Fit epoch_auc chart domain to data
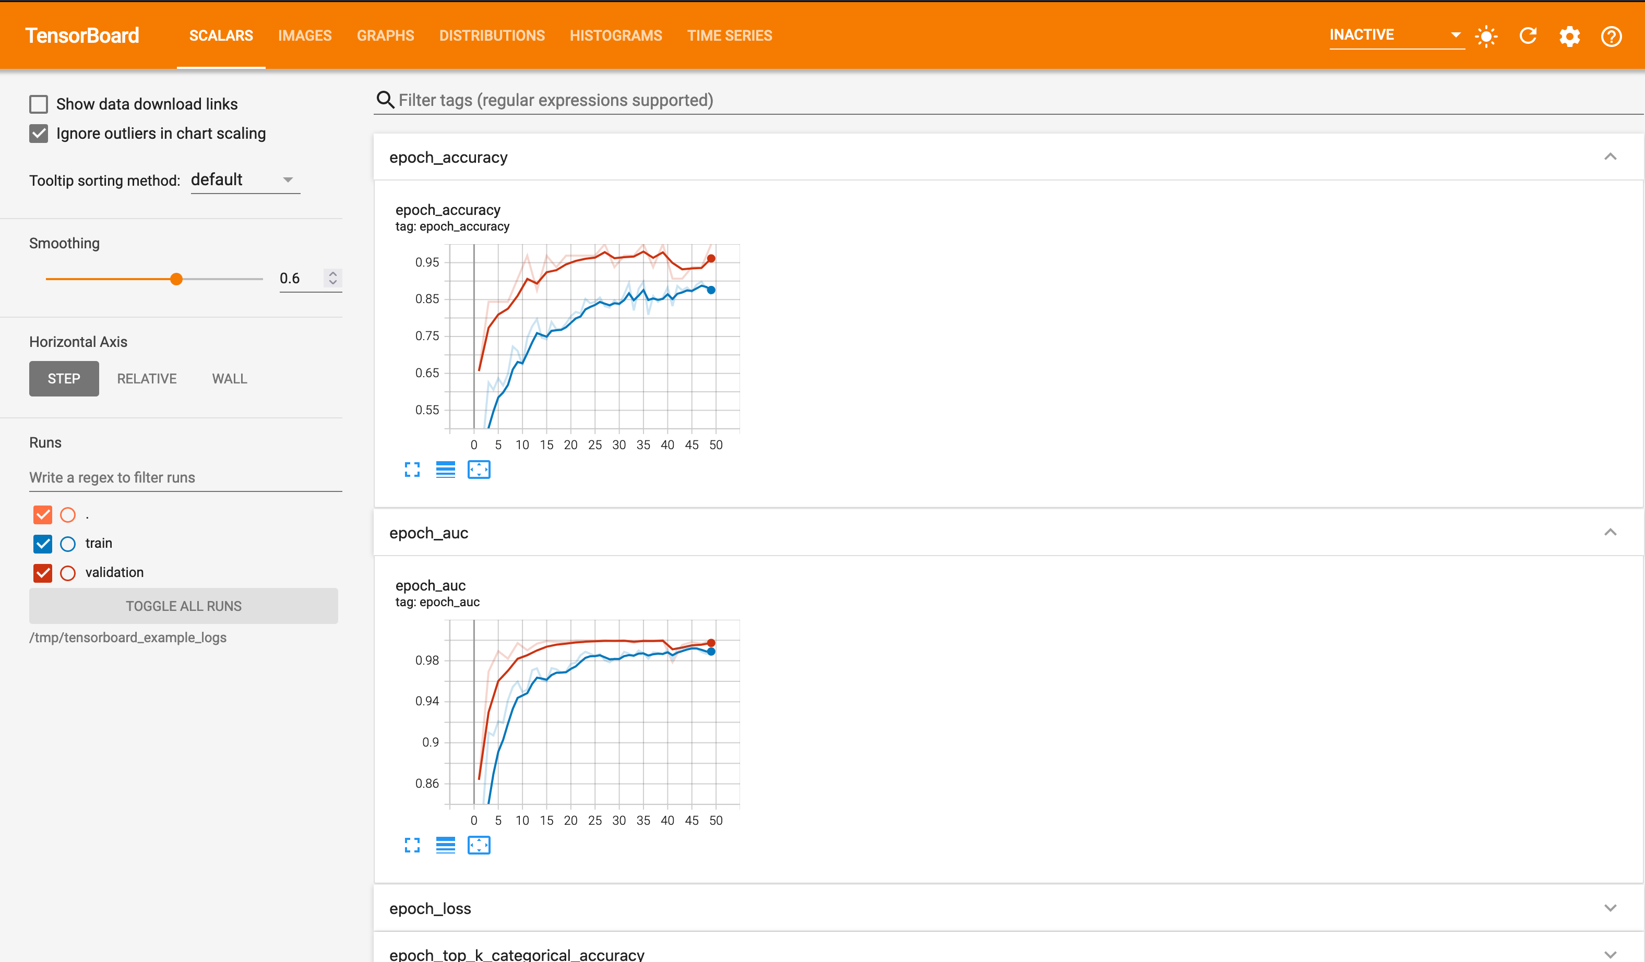Viewport: 1645px width, 962px height. (479, 845)
